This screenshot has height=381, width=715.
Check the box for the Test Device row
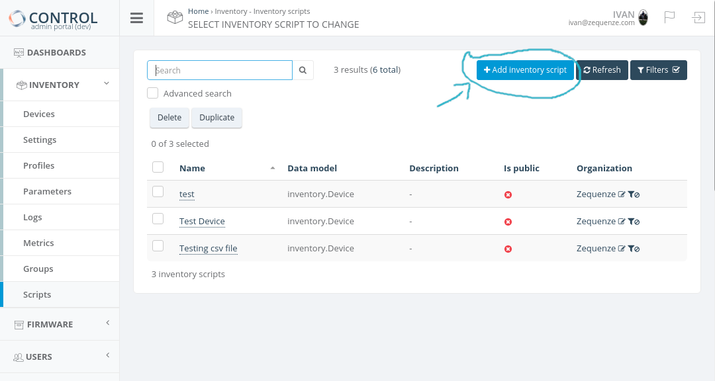point(158,219)
